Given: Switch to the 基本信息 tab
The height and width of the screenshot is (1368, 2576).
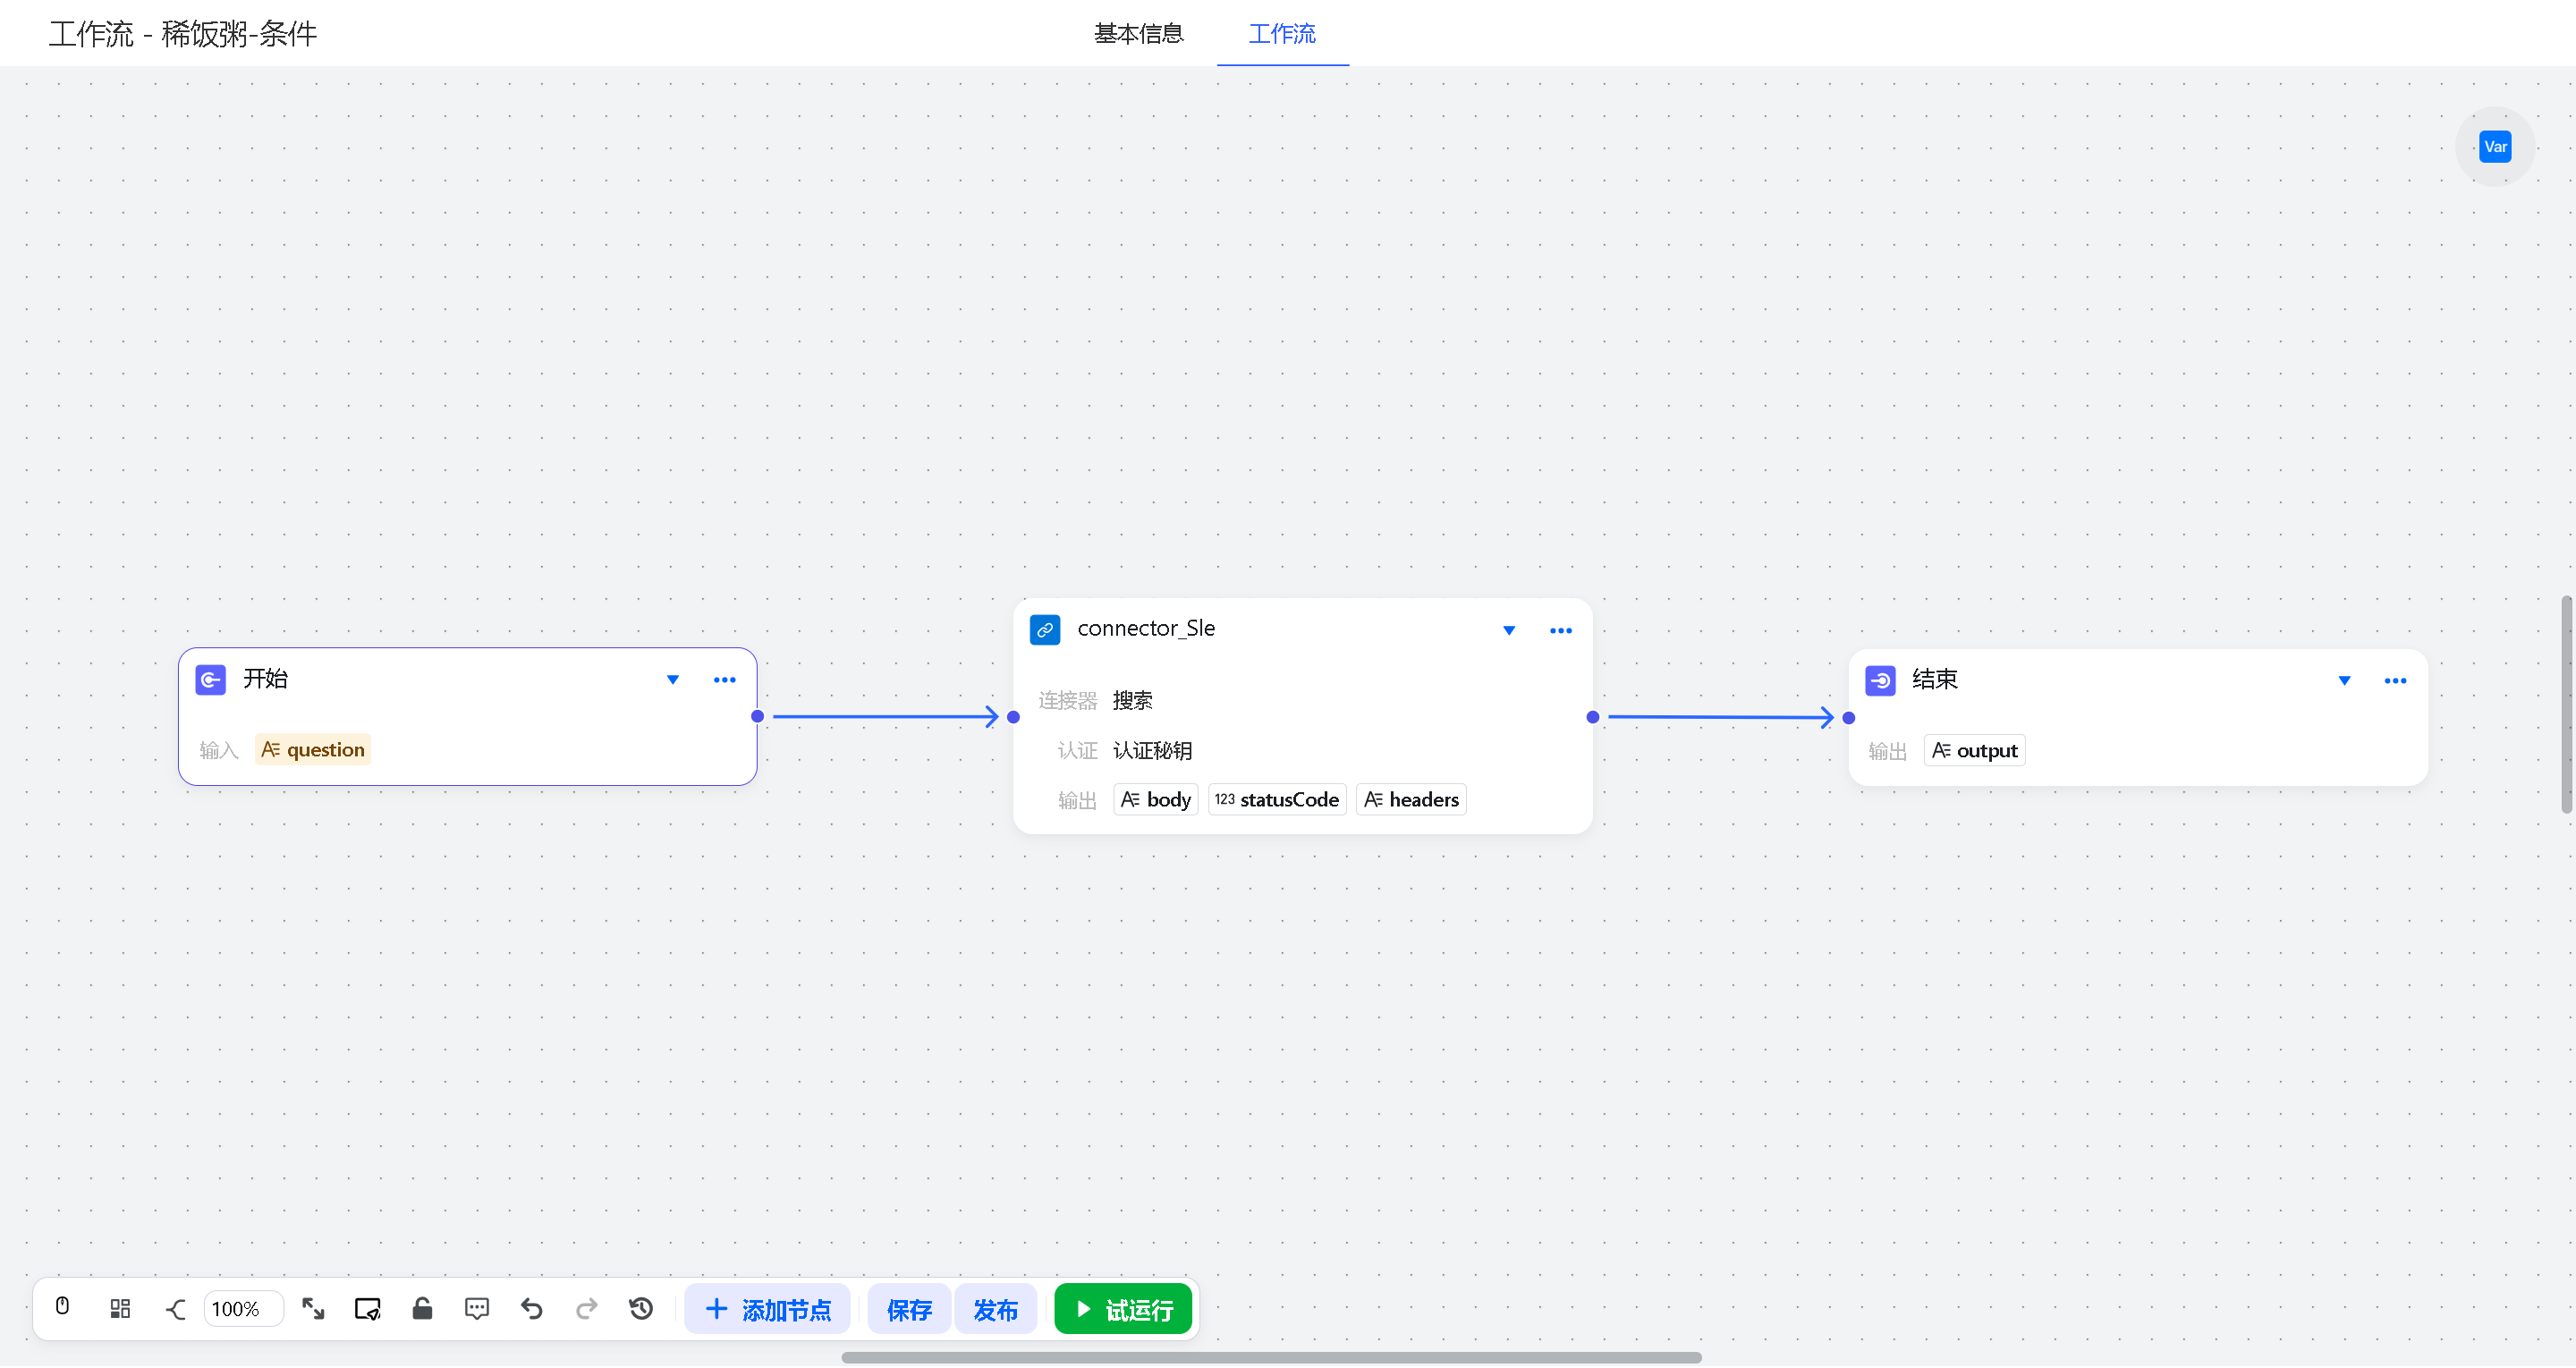Looking at the screenshot, I should [1138, 34].
